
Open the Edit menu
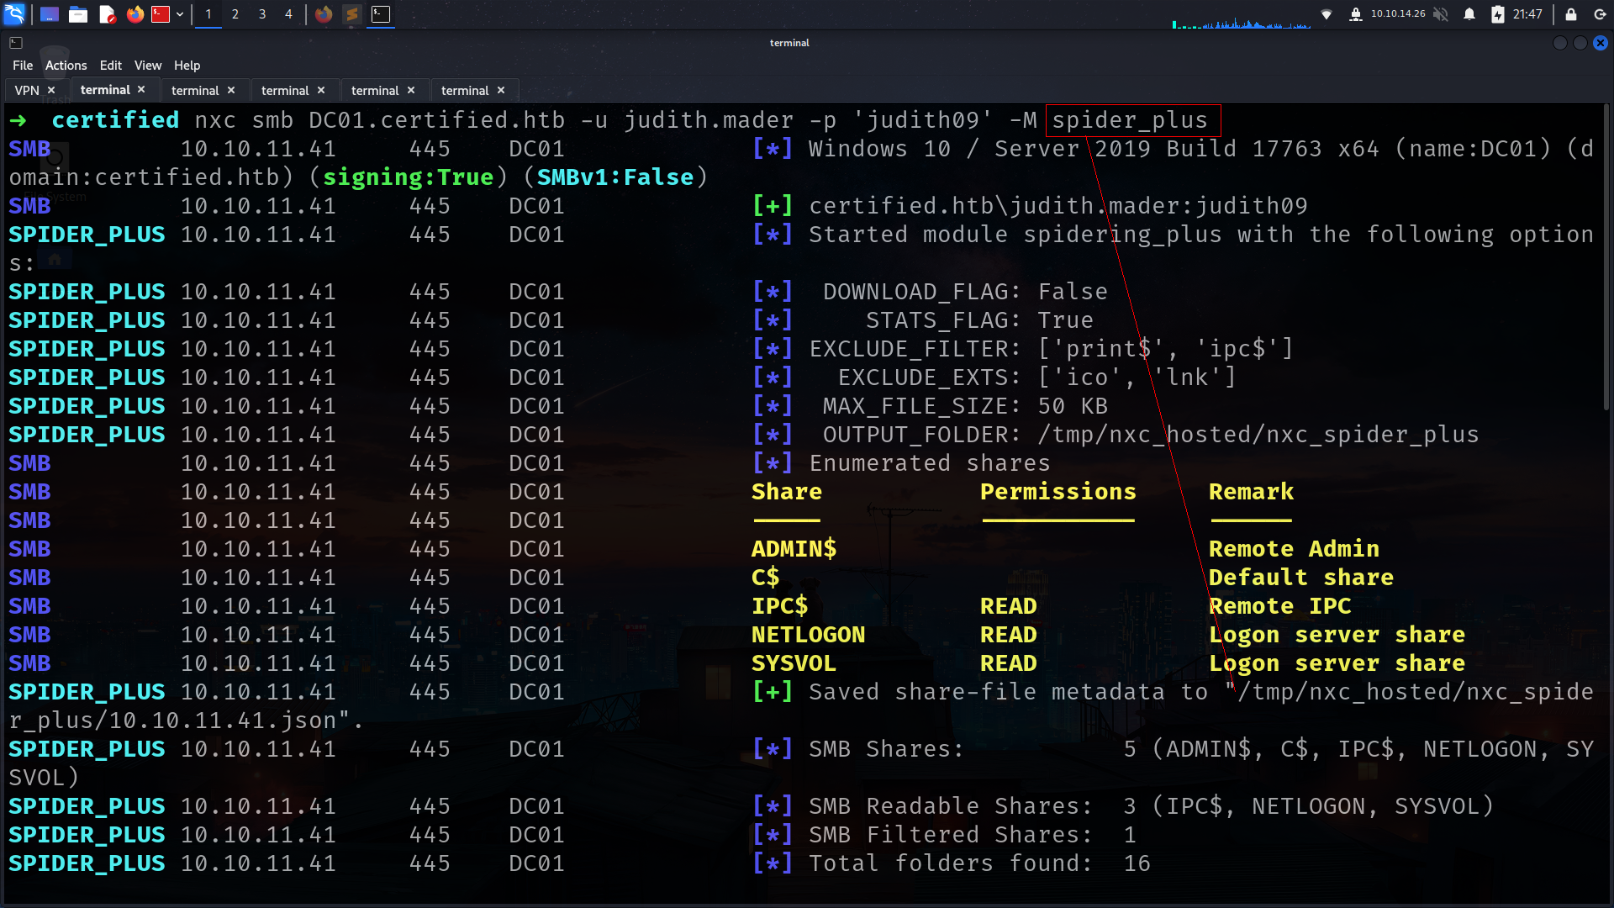(x=110, y=66)
